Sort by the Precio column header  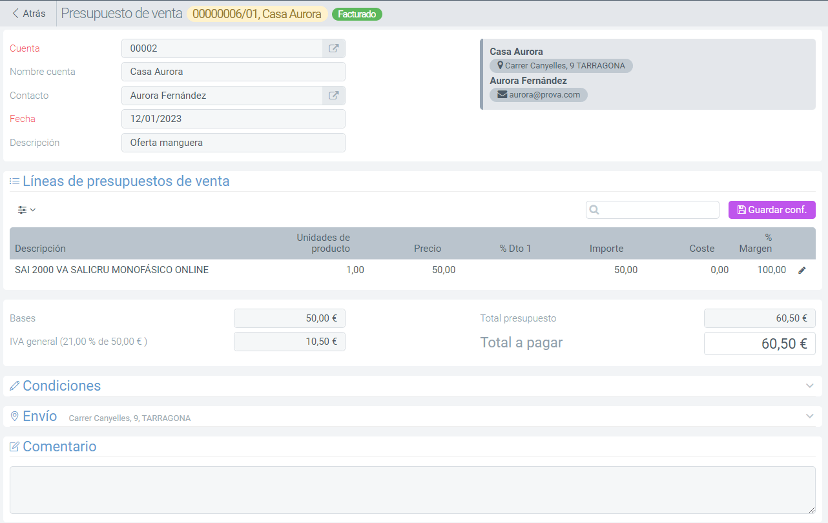coord(428,249)
